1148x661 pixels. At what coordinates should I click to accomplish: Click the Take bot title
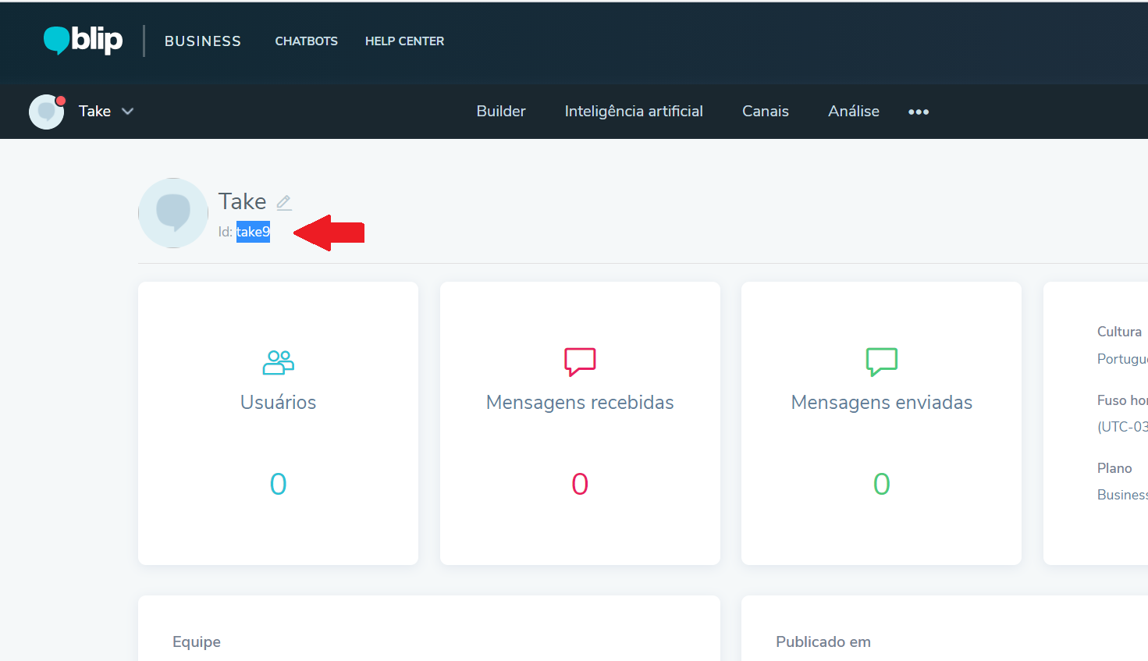tap(243, 201)
